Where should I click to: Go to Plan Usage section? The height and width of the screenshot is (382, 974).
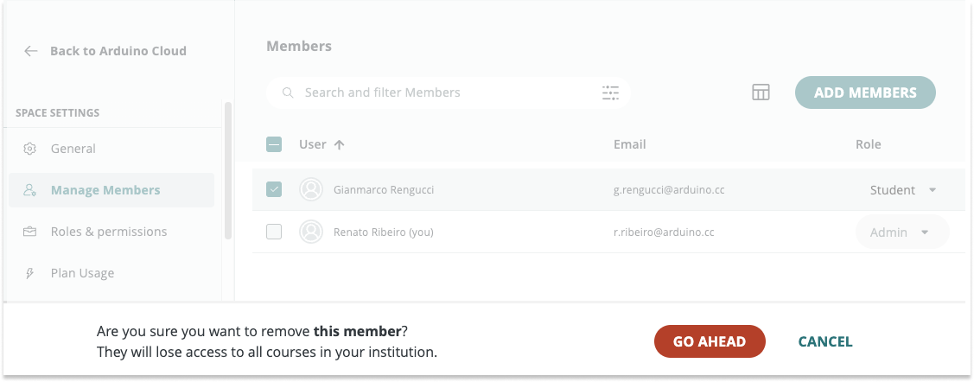click(x=82, y=273)
